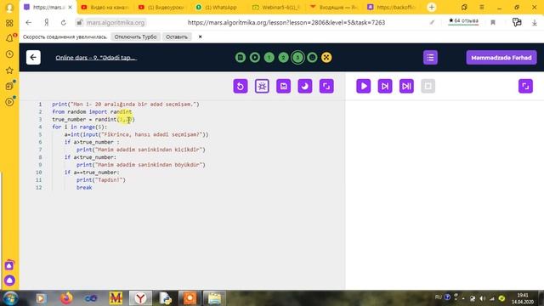Open the page translate icon
This screenshot has width=544, height=306.
(517, 23)
